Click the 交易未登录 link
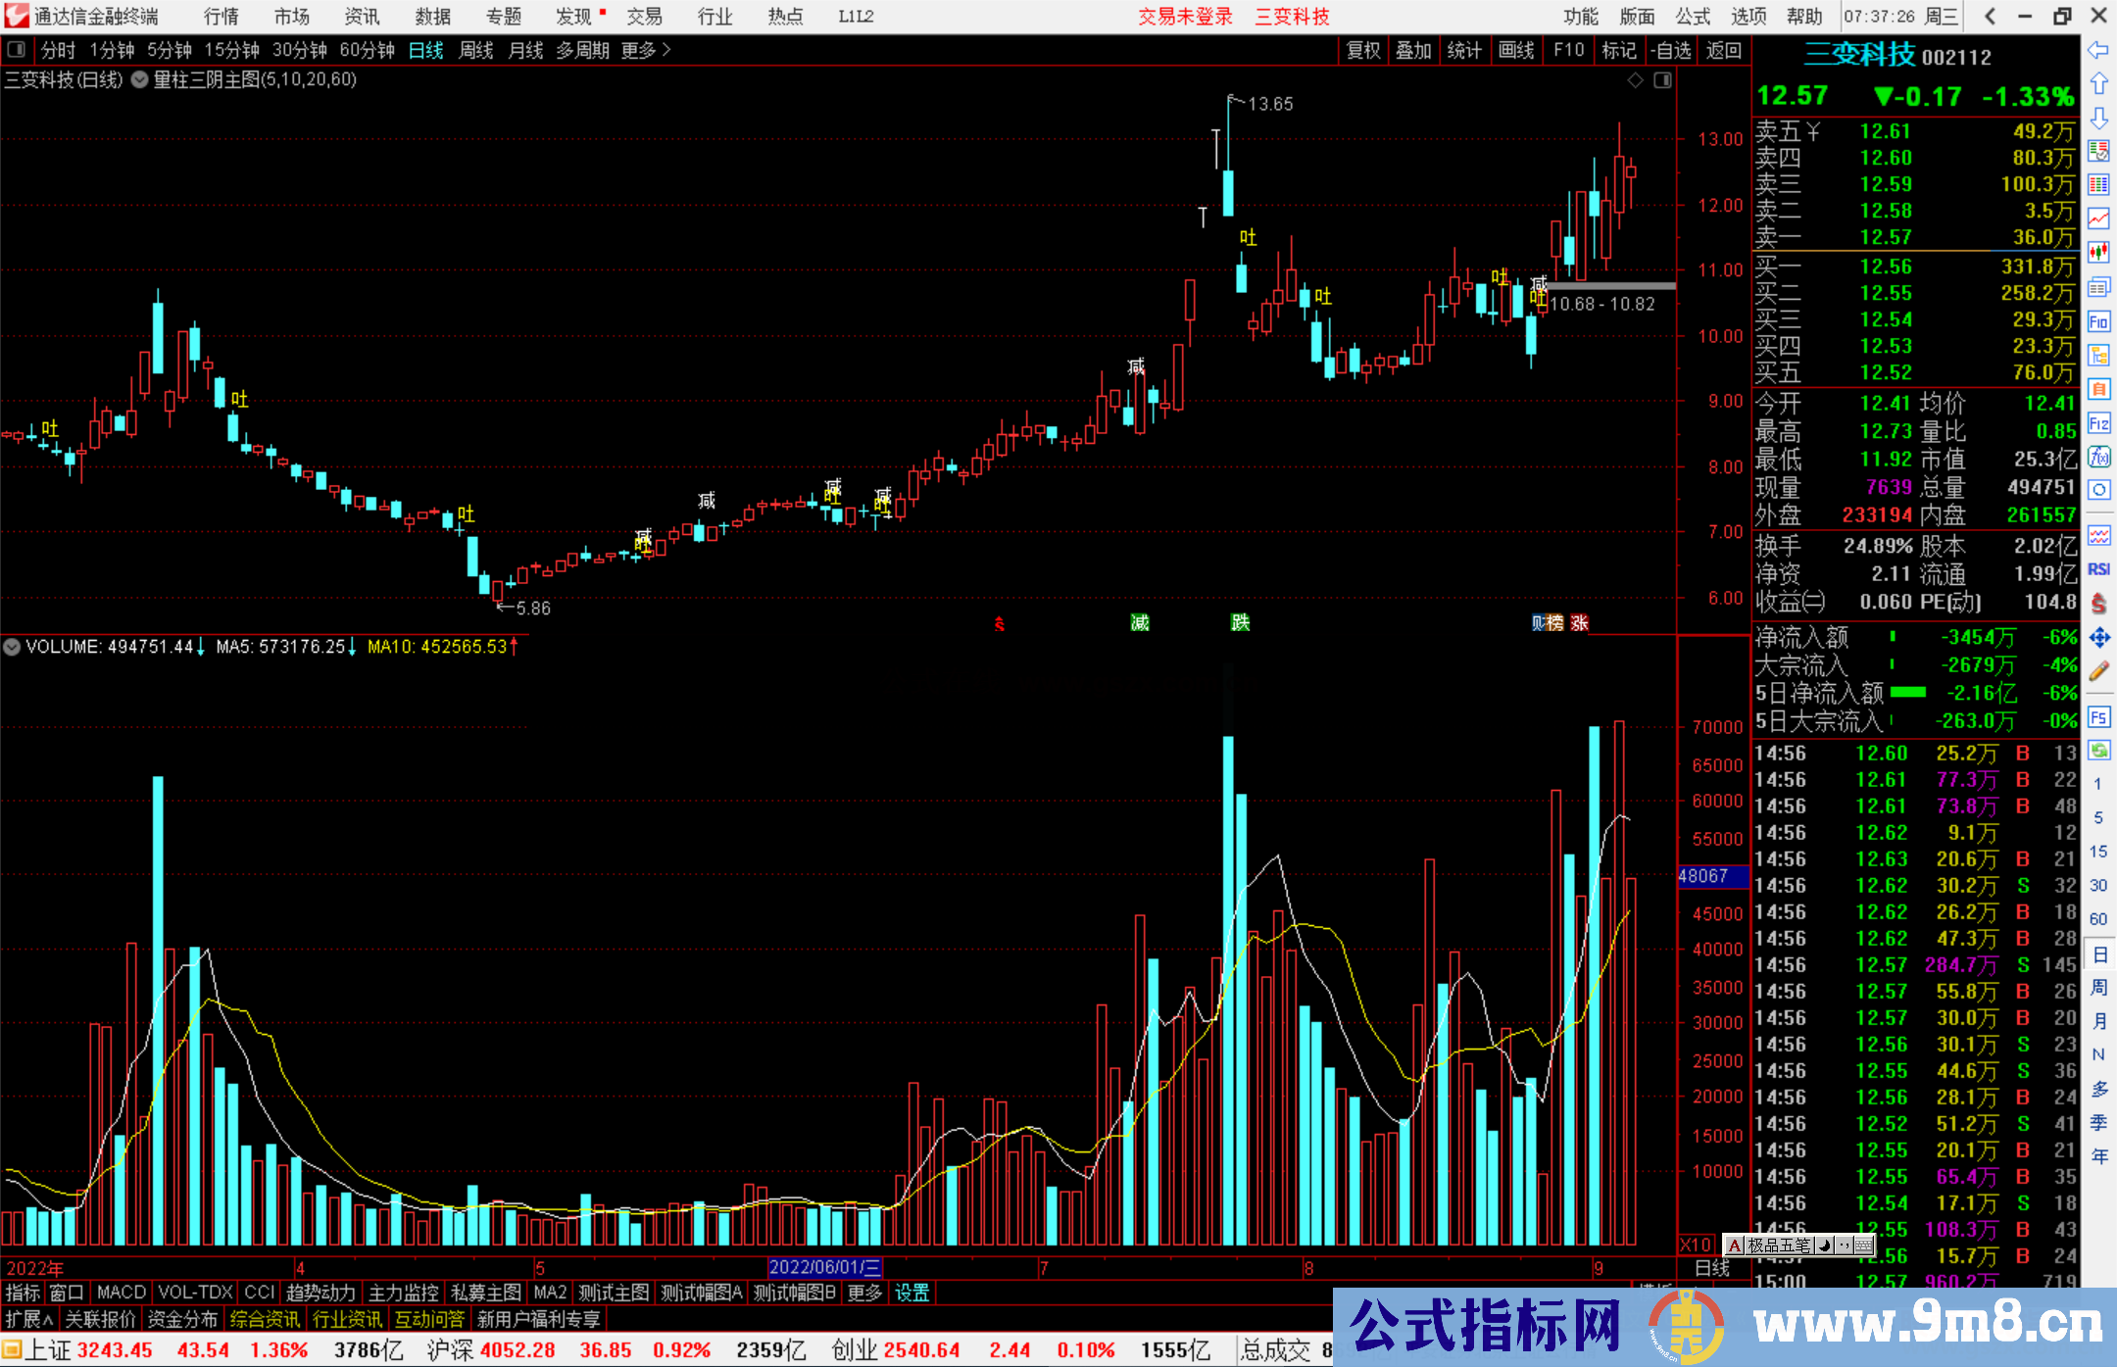The image size is (2117, 1367). 1185,17
